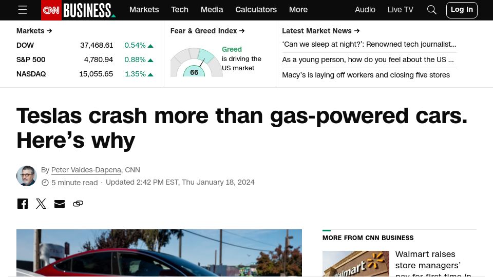Open the Markets section heading link
Screen dimensions: 493x277
pos(34,31)
